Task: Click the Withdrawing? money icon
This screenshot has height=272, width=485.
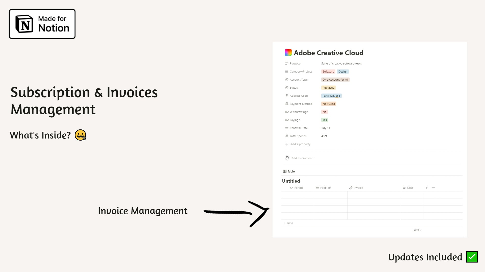Action: pos(287,112)
